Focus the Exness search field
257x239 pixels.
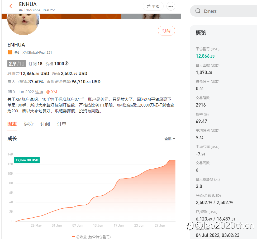(x=223, y=11)
